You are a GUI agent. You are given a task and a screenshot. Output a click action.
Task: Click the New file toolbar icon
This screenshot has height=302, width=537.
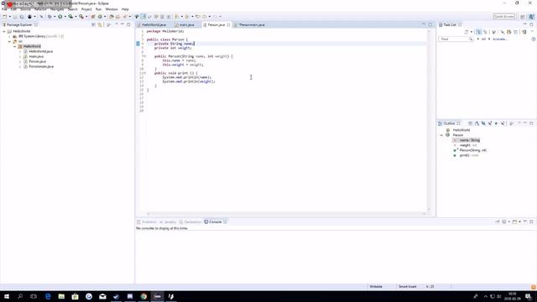tap(4, 17)
